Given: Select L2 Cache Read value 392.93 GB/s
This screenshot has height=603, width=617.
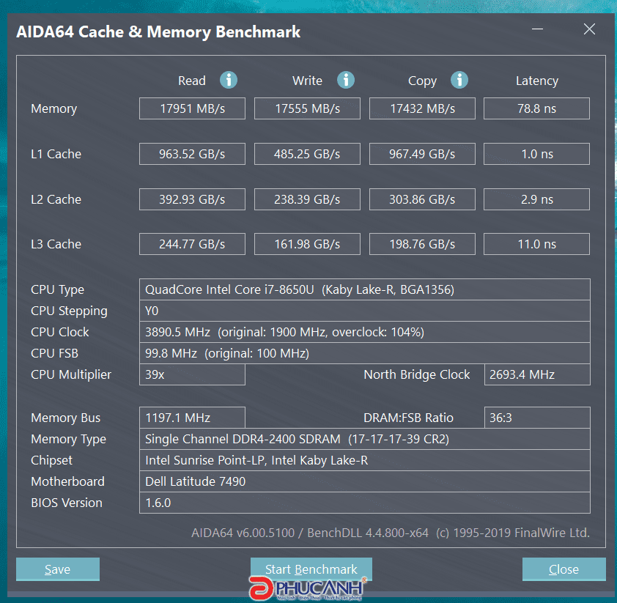Looking at the screenshot, I should point(193,199).
